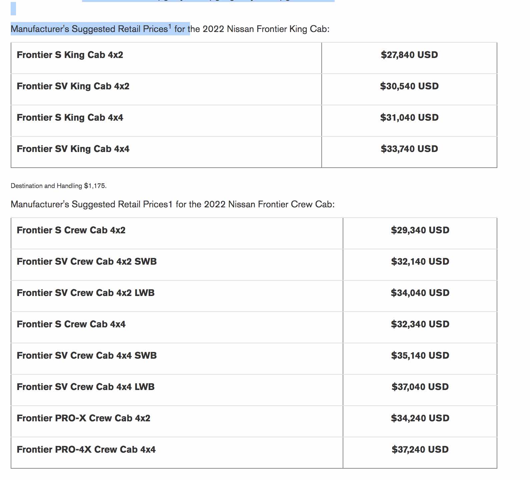530x480 pixels.
Task: Click the Frontier S Crew Cab 4x4 label
Action: click(x=71, y=324)
